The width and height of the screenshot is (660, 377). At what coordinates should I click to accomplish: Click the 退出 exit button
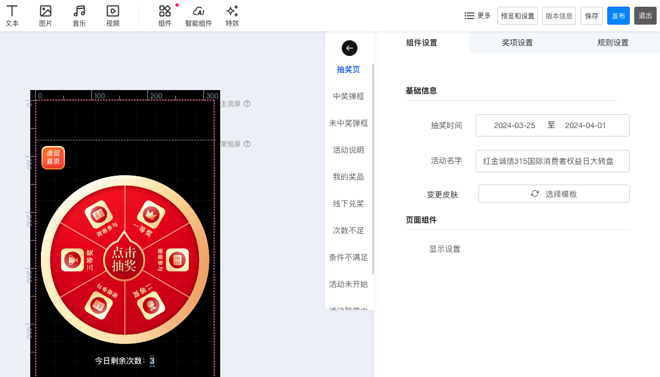tap(645, 16)
